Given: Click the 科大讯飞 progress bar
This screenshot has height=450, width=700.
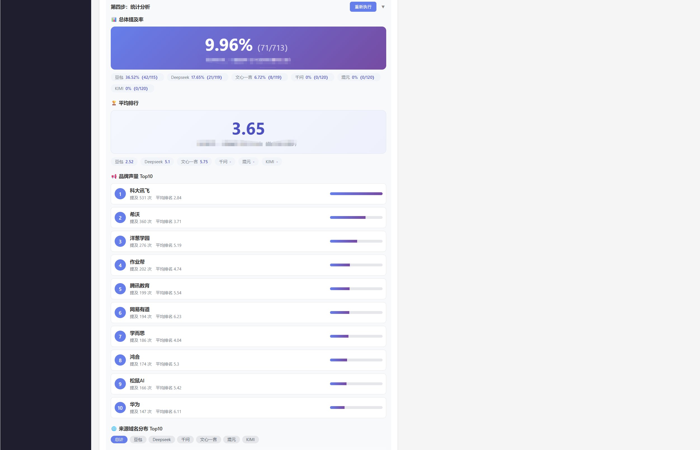Looking at the screenshot, I should tap(356, 194).
